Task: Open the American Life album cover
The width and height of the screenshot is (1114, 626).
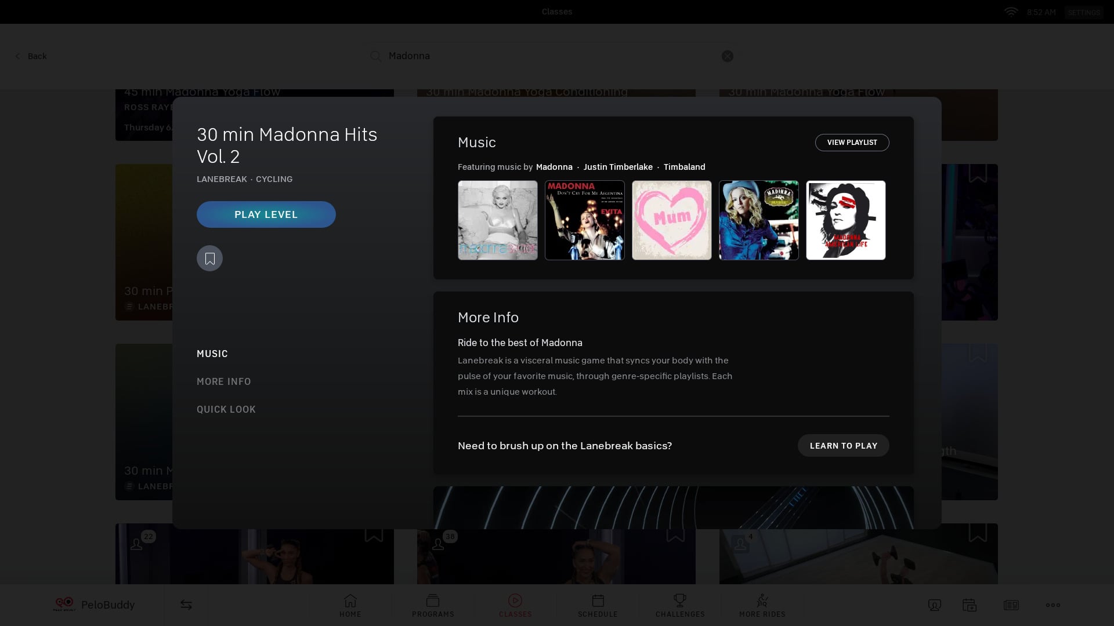Action: click(846, 220)
